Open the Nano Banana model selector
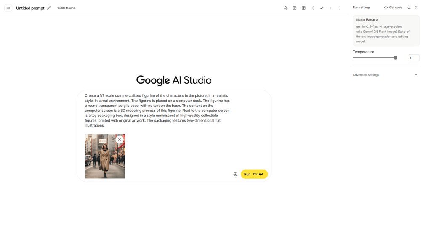Image resolution: width=421 pixels, height=225 pixels. [386, 31]
